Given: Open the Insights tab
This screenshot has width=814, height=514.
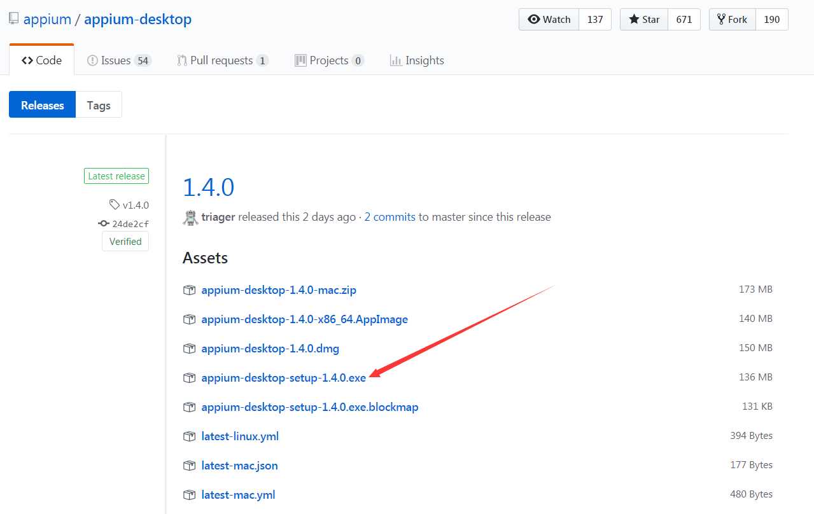Looking at the screenshot, I should 416,60.
